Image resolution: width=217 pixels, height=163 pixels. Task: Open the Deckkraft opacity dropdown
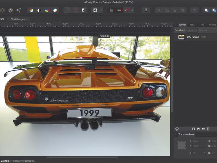(196, 30)
